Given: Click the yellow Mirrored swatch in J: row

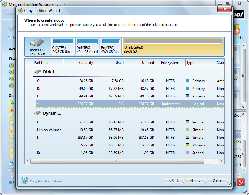Looking at the screenshot, I should click(x=188, y=145).
